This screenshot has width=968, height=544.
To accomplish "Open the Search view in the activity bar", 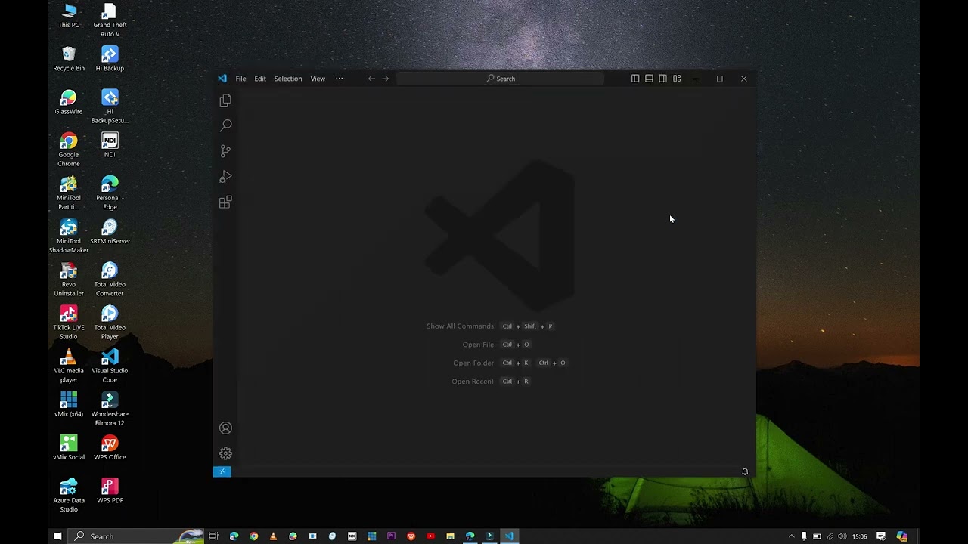I will pos(225,125).
